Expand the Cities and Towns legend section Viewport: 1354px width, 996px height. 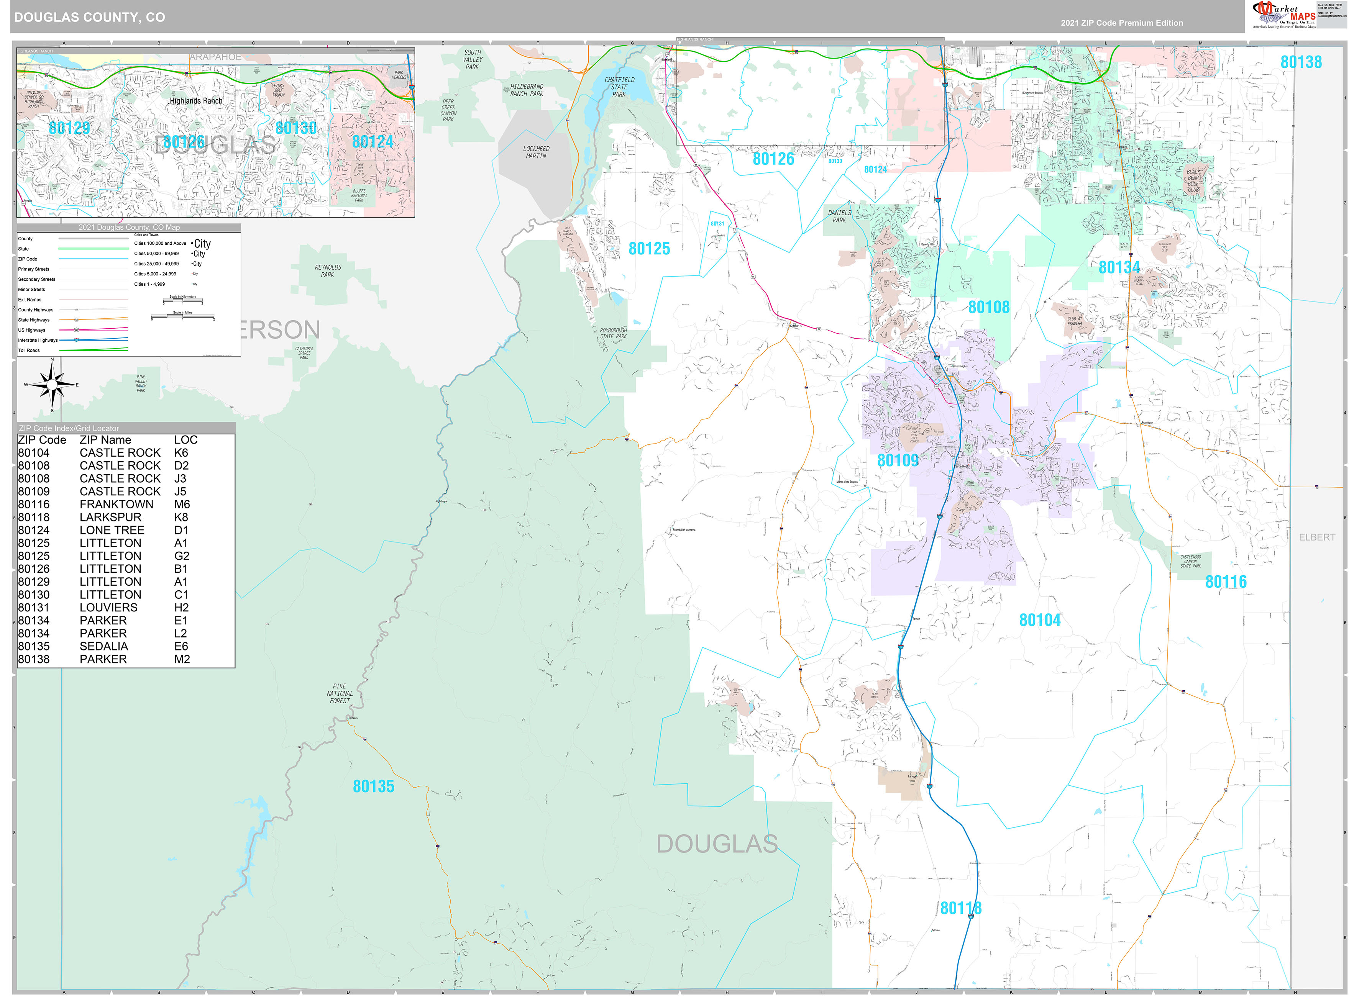[x=147, y=235]
